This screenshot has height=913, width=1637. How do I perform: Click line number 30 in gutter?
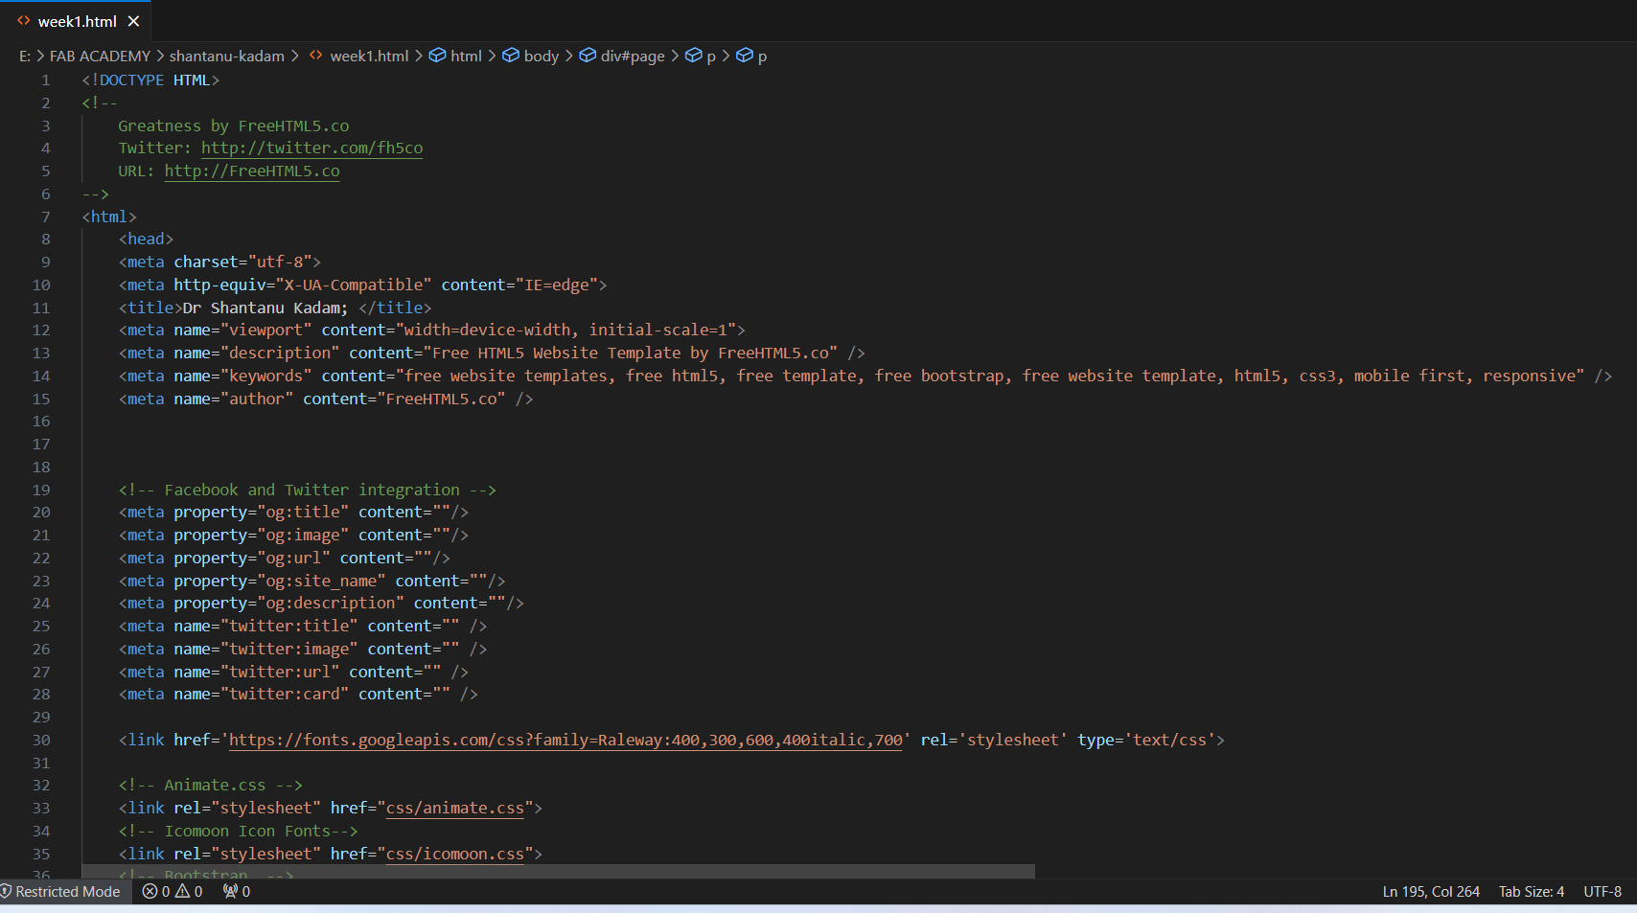41,740
